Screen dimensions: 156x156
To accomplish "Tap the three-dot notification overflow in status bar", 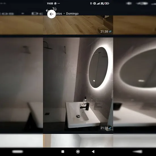I will [59, 3].
